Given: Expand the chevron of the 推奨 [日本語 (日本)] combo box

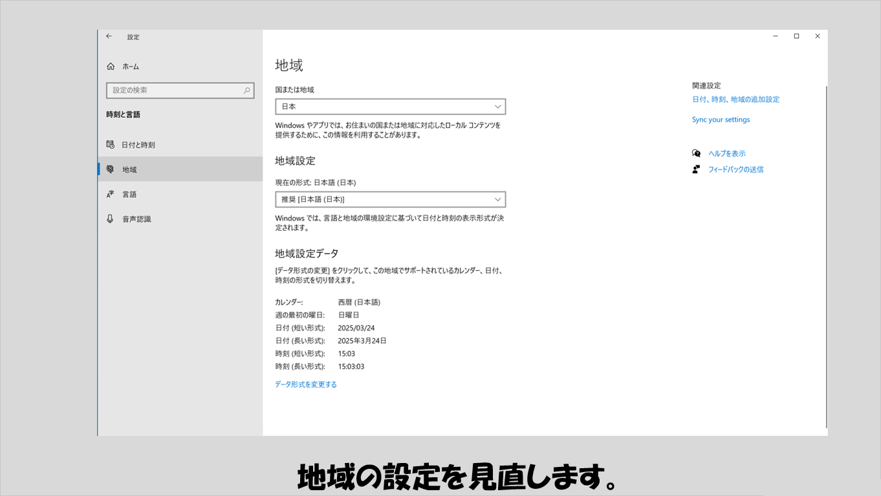Looking at the screenshot, I should coord(497,199).
